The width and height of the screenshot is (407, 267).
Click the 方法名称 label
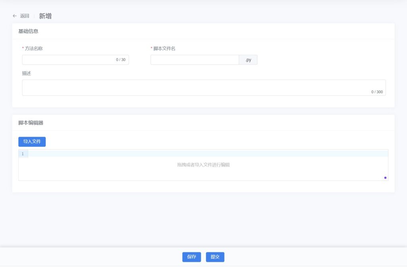(33, 48)
